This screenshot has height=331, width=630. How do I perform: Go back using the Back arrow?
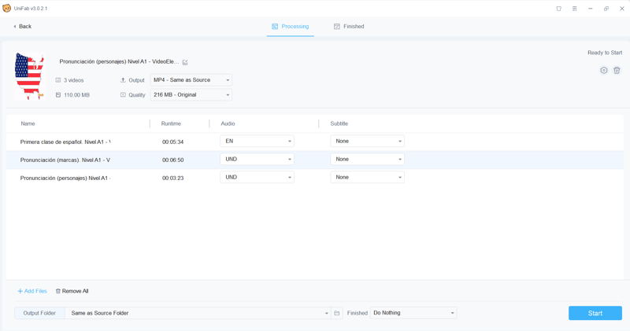[x=23, y=27]
